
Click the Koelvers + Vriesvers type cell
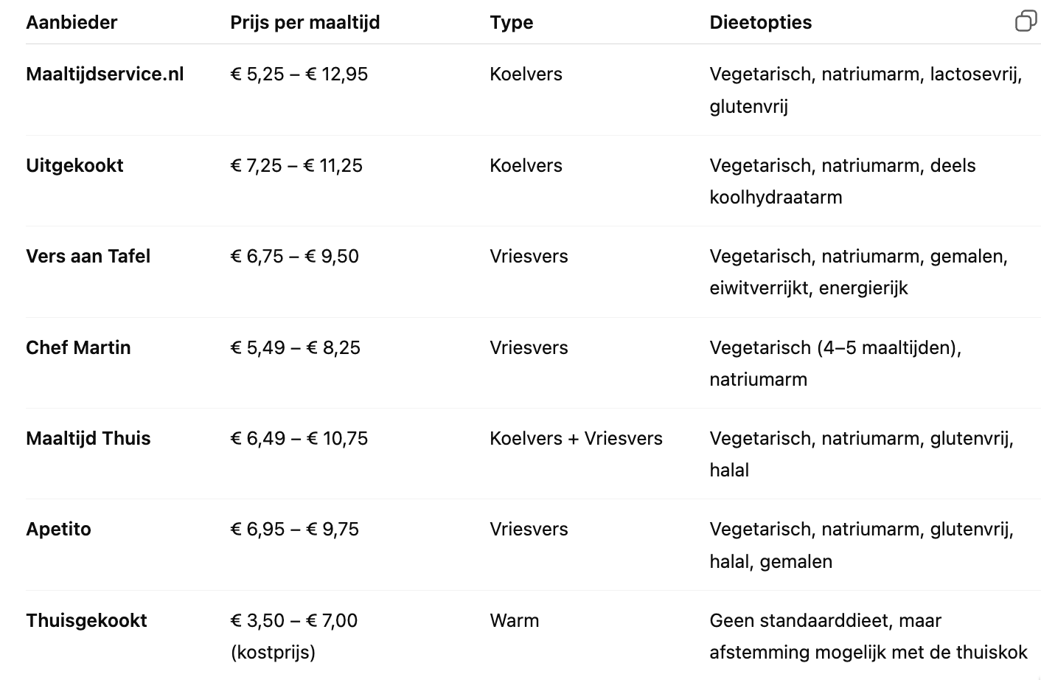tap(576, 438)
